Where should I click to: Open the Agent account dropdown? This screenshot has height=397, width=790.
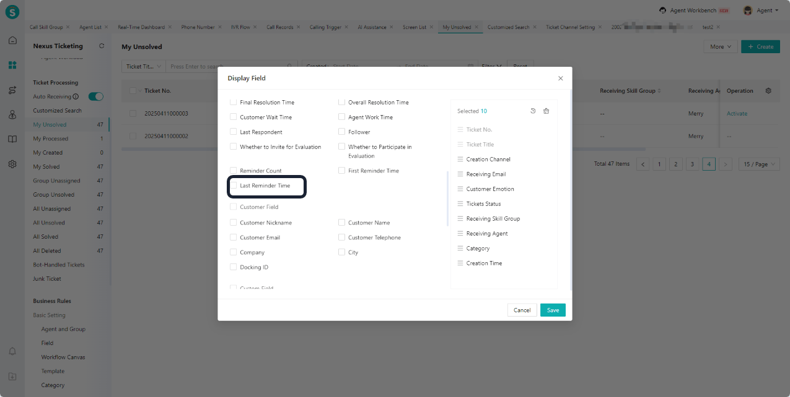click(761, 11)
